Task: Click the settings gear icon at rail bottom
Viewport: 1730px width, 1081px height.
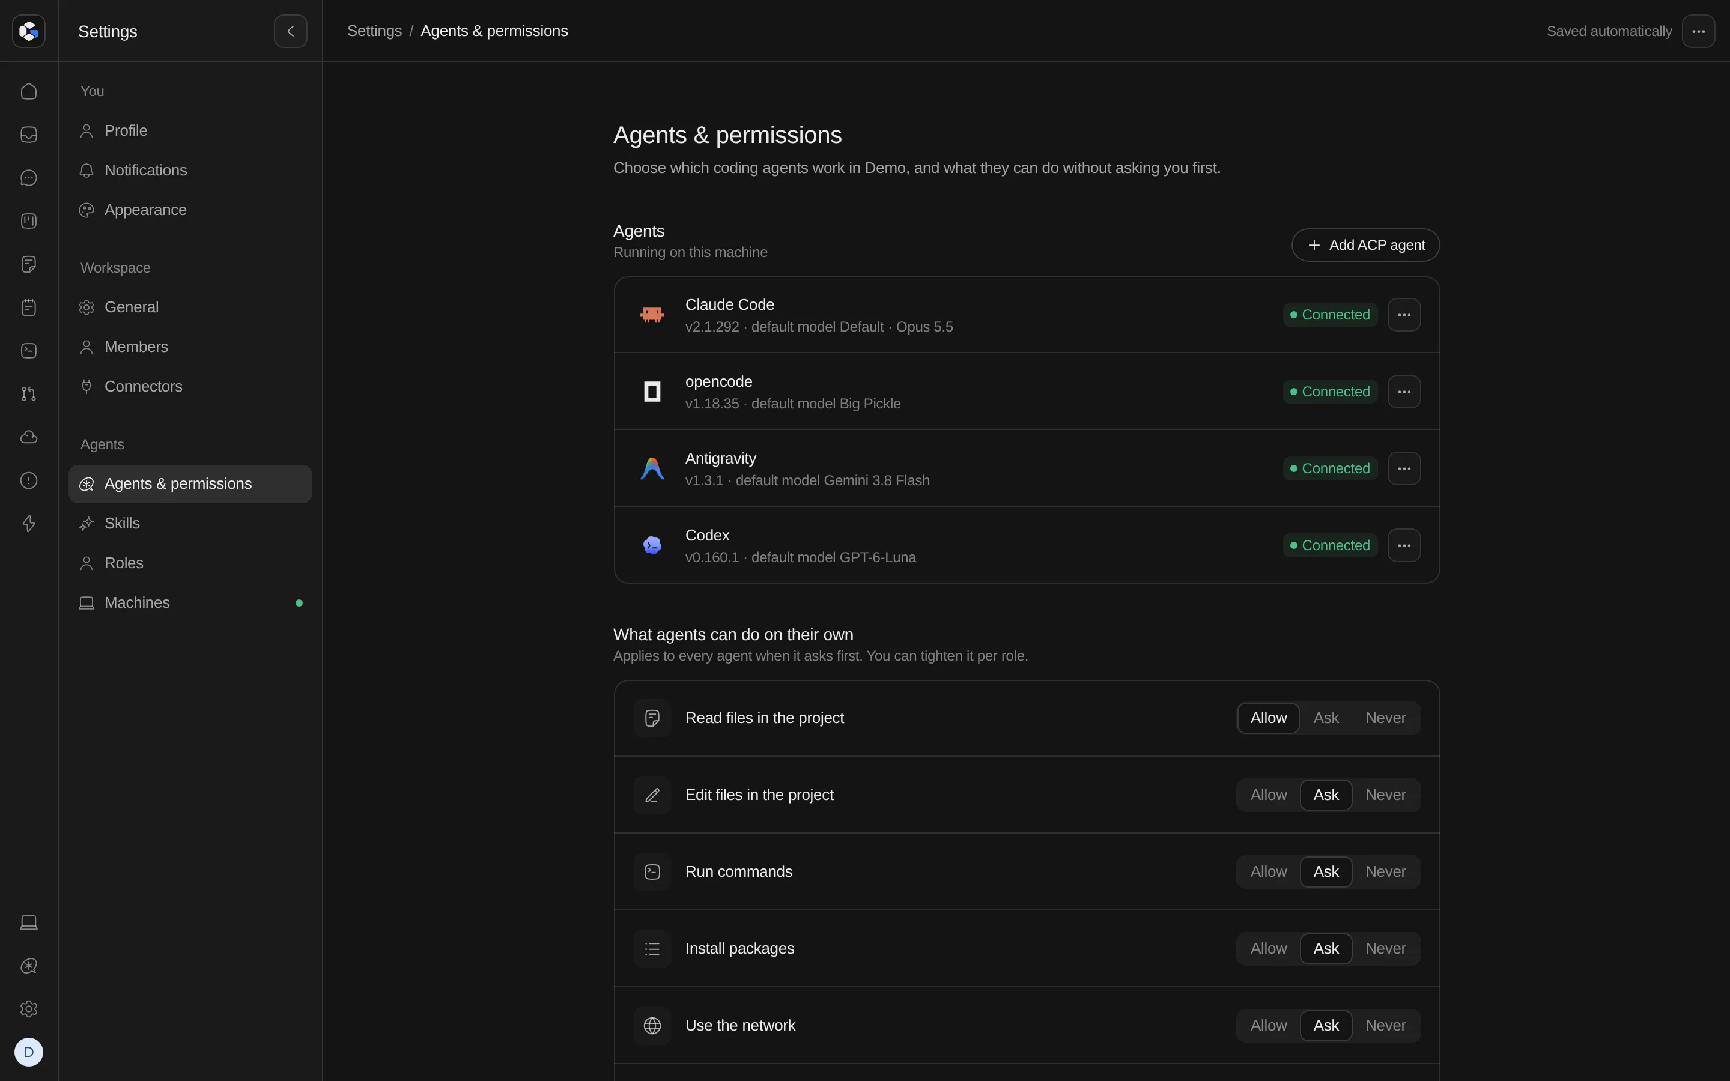Action: (x=29, y=1009)
